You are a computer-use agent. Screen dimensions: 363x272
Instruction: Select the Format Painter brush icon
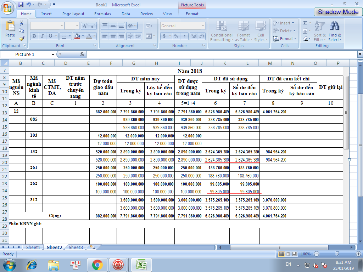pyautogui.click(x=22, y=39)
